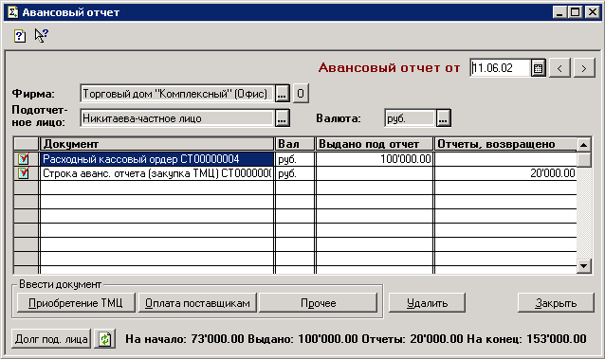The width and height of the screenshot is (605, 359).
Task: Click the Закрыть button
Action: pos(556,303)
